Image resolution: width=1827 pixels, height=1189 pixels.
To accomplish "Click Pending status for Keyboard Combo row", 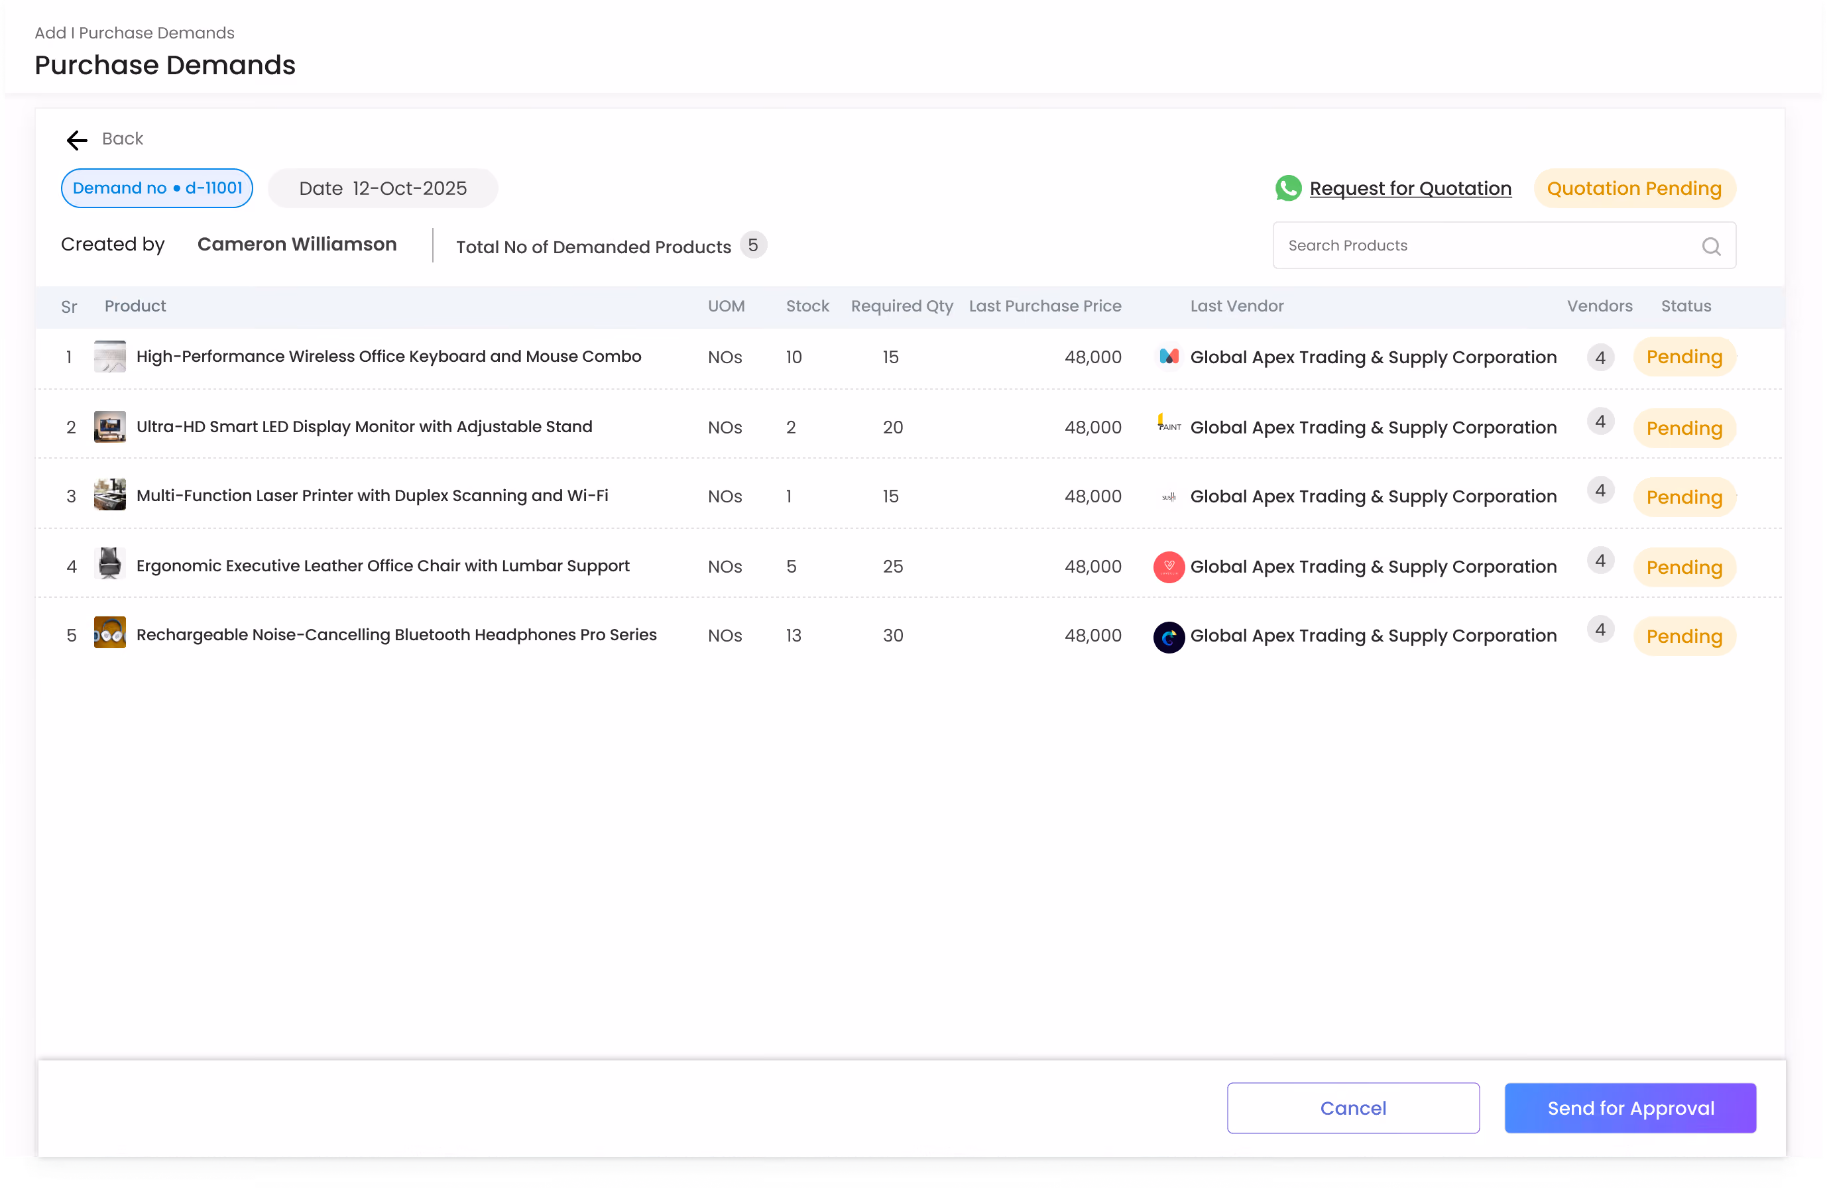I will pos(1684,357).
